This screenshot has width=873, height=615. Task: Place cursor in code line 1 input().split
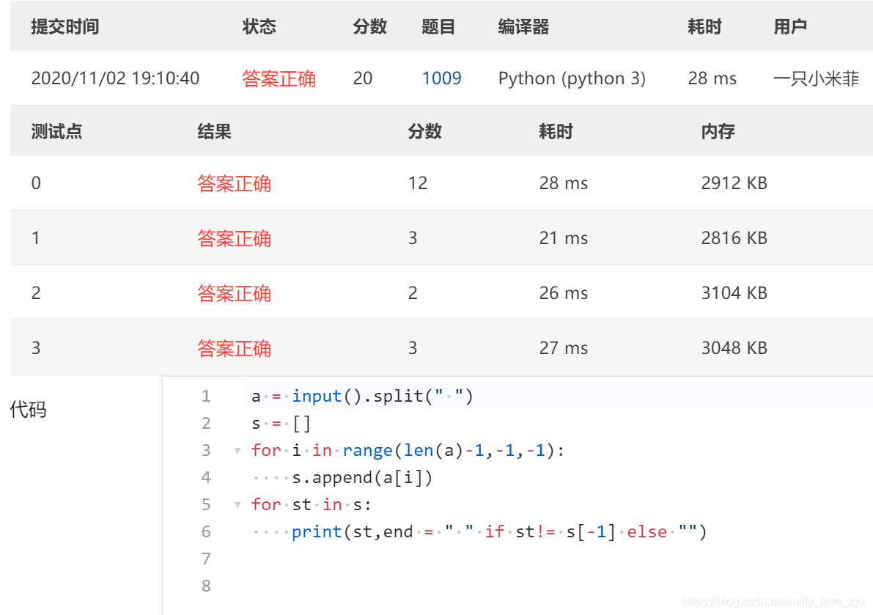point(362,397)
